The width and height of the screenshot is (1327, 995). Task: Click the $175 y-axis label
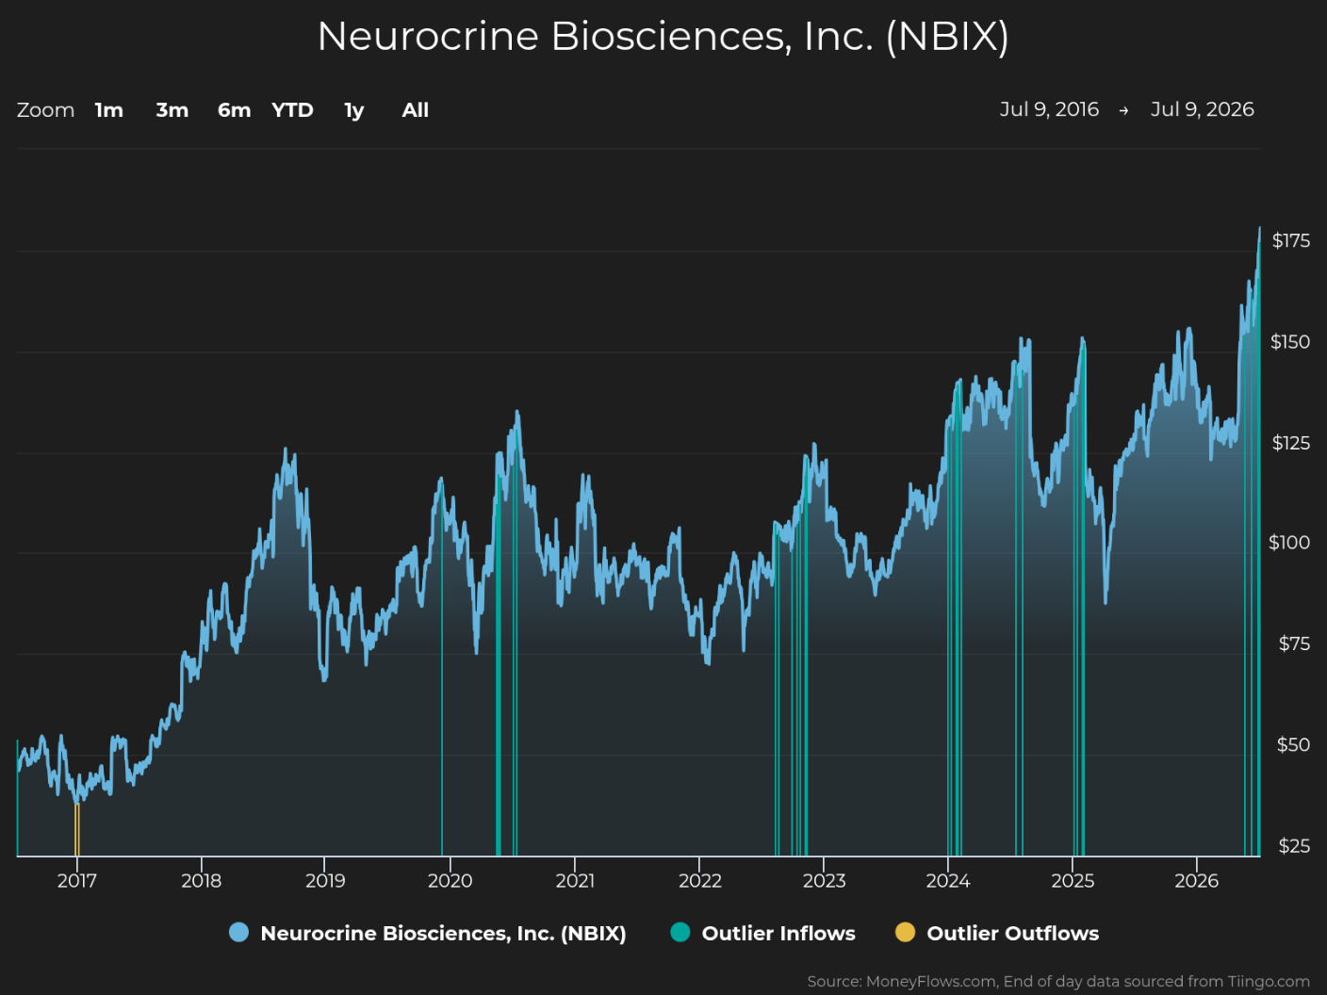click(x=1291, y=241)
